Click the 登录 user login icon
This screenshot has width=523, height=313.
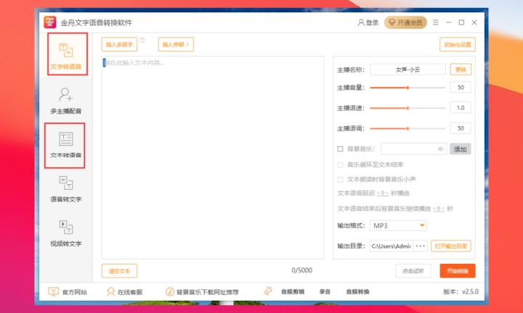click(x=361, y=22)
